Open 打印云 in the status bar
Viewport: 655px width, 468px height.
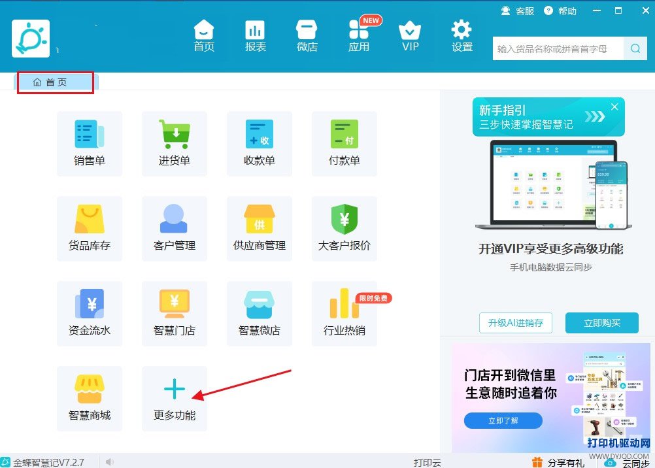428,463
